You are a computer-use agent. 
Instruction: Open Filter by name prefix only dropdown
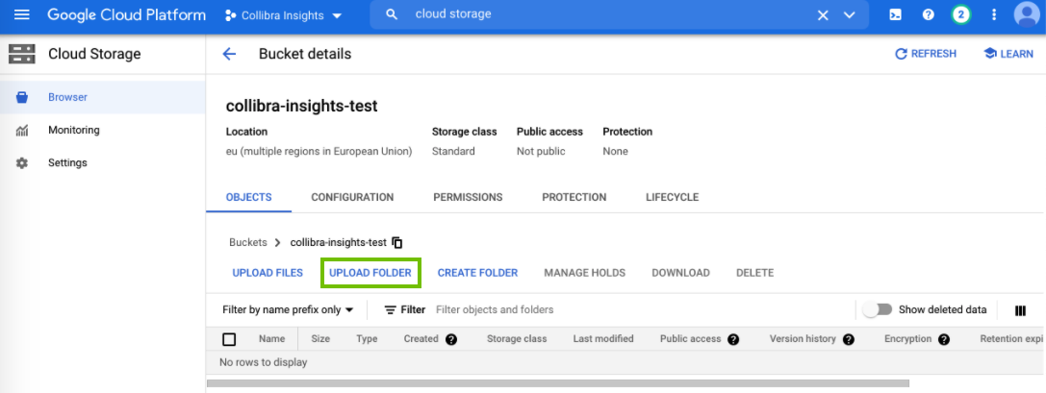pos(288,309)
